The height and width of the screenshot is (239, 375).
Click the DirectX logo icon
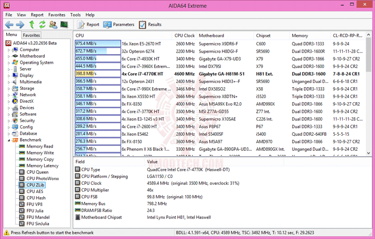coord(15,101)
